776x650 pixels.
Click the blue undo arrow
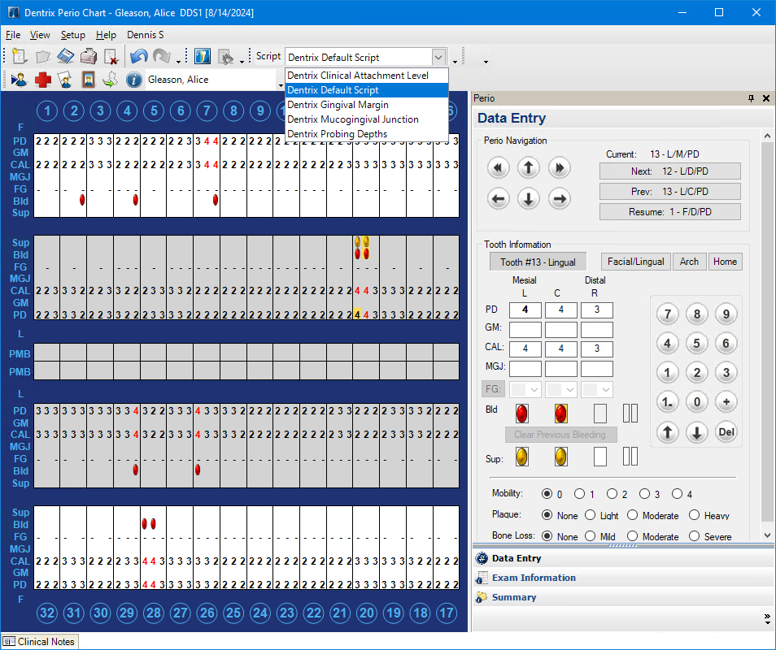coord(138,57)
